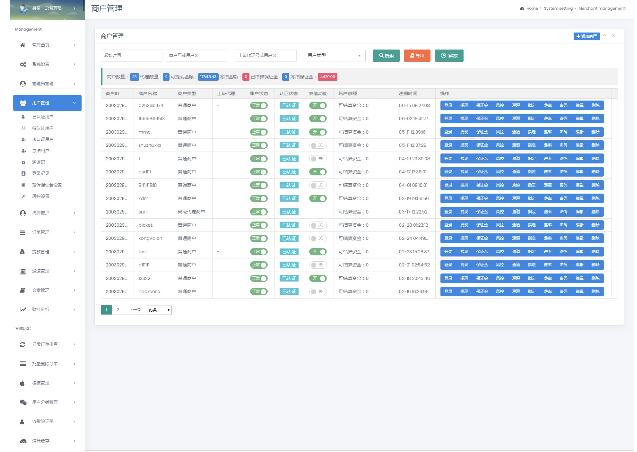Turn on recharge for merchant hacksoso

click(318, 292)
